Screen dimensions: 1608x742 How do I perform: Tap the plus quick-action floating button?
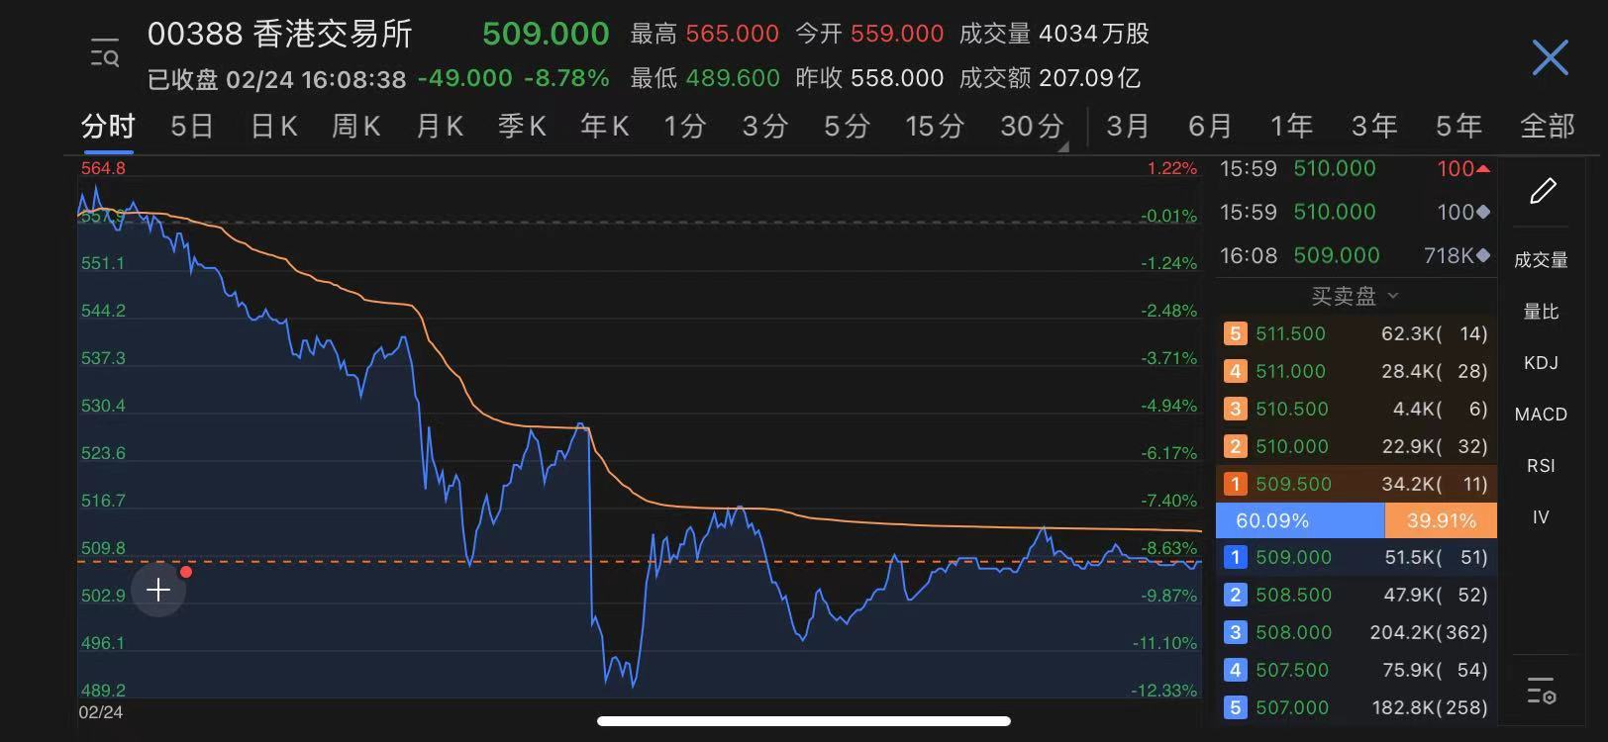pyautogui.click(x=158, y=591)
